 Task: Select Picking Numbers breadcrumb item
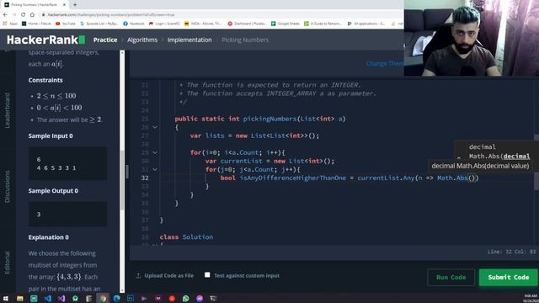pyautogui.click(x=245, y=40)
